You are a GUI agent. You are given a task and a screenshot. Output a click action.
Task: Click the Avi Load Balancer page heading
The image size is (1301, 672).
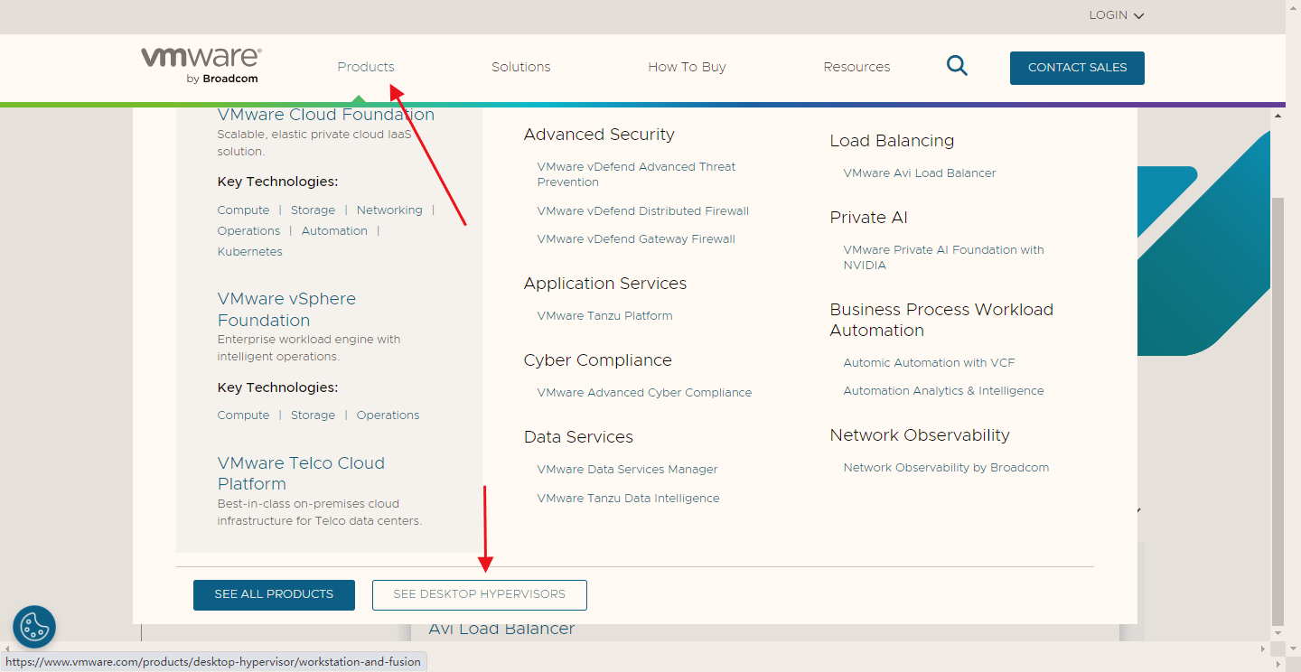[501, 630]
